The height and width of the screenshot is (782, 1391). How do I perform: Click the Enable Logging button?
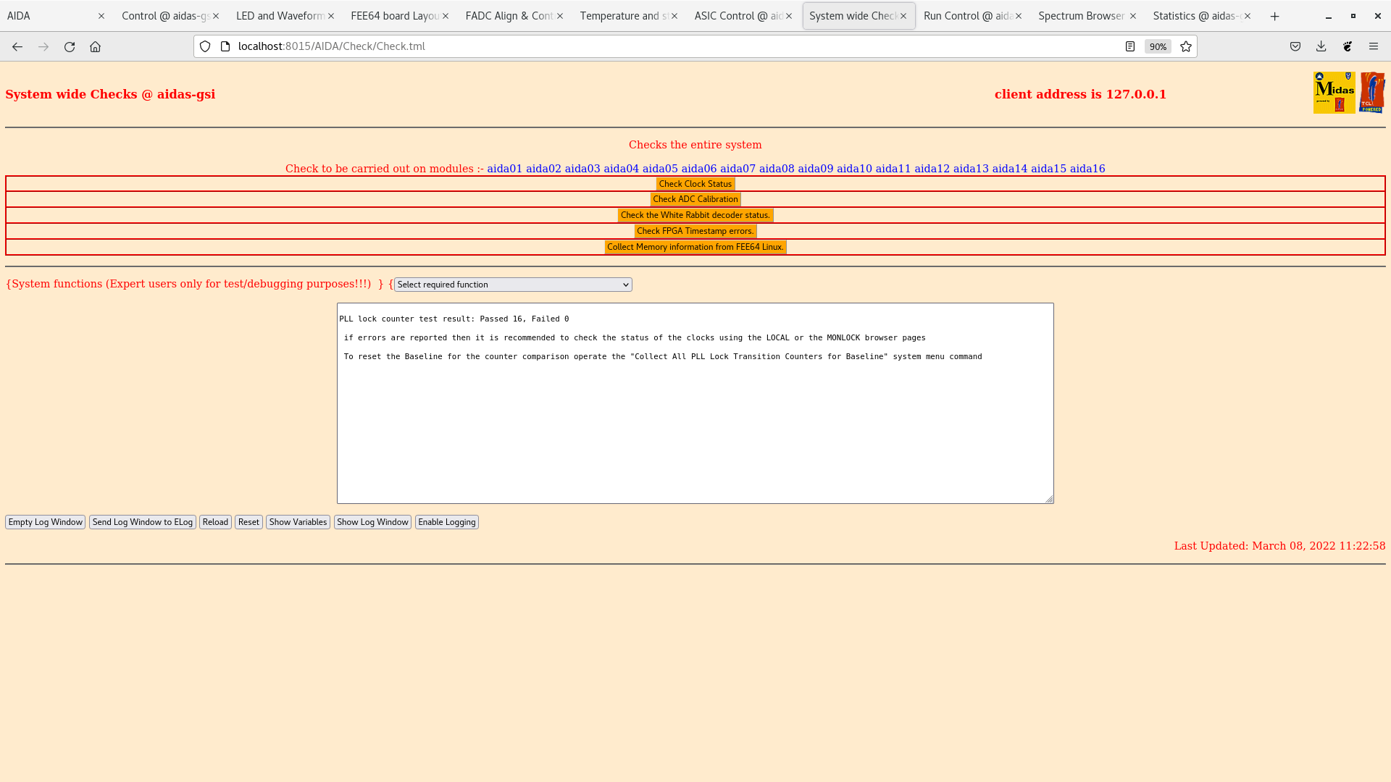(446, 522)
